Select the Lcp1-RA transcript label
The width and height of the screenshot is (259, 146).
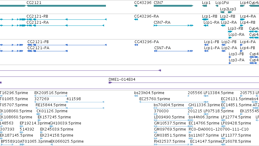pos(212,22)
